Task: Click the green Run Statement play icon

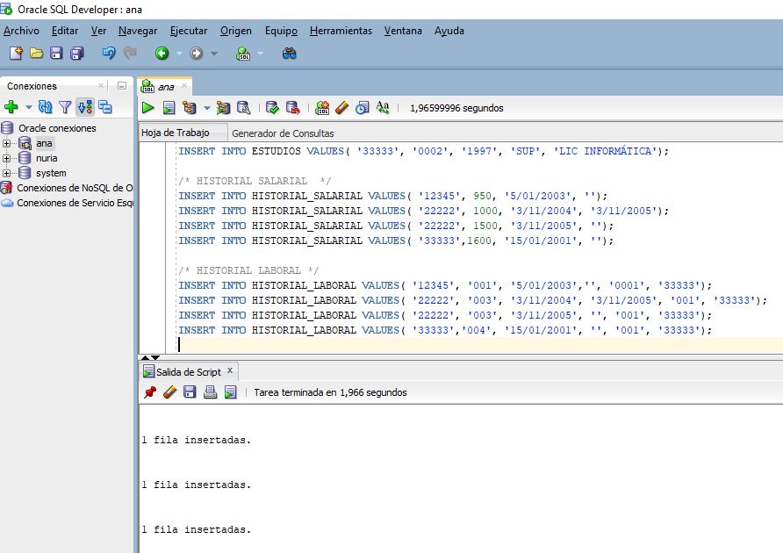Action: point(148,108)
